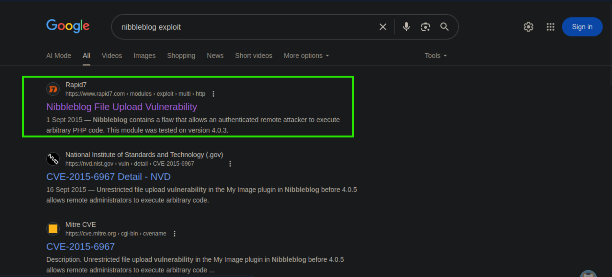Click the Rapid7 favicon
Screen dimensions: 612x277
click(53, 89)
